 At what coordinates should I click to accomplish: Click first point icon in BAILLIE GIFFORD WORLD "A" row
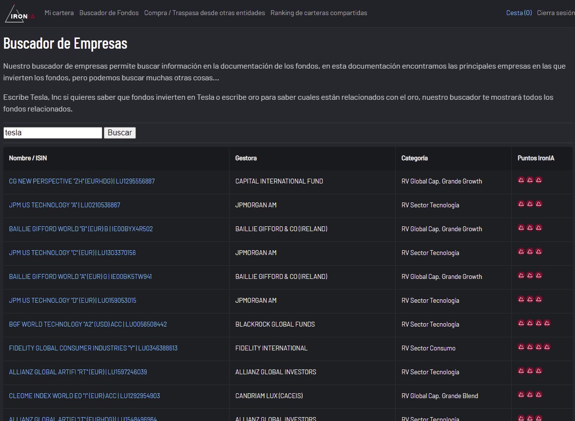point(521,275)
